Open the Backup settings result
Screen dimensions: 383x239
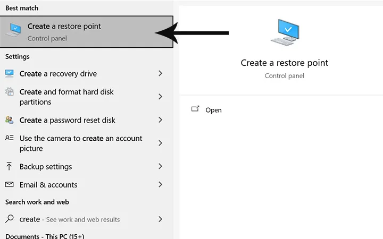click(x=46, y=167)
